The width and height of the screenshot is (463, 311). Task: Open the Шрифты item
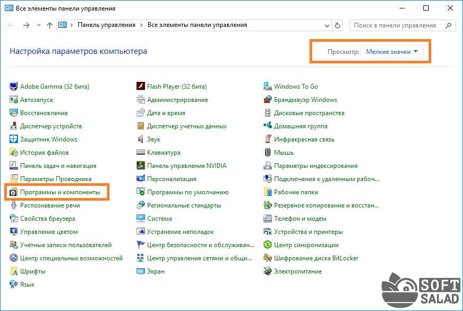click(x=33, y=271)
